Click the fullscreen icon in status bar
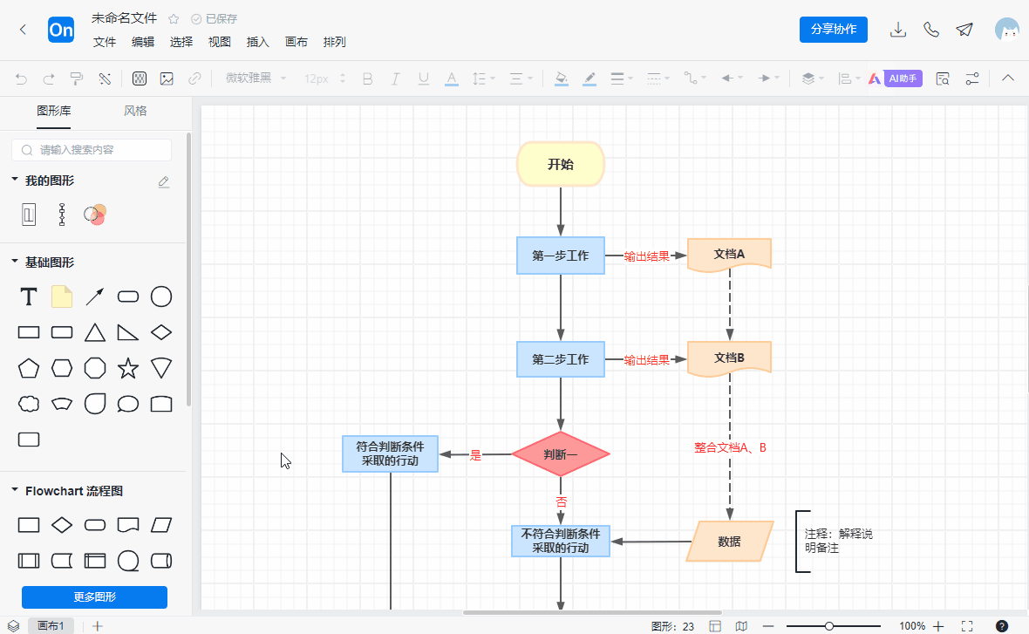This screenshot has width=1029, height=634. coord(967,626)
